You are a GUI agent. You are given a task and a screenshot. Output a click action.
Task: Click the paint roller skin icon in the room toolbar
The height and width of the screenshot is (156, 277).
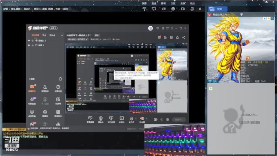coord(144,9)
